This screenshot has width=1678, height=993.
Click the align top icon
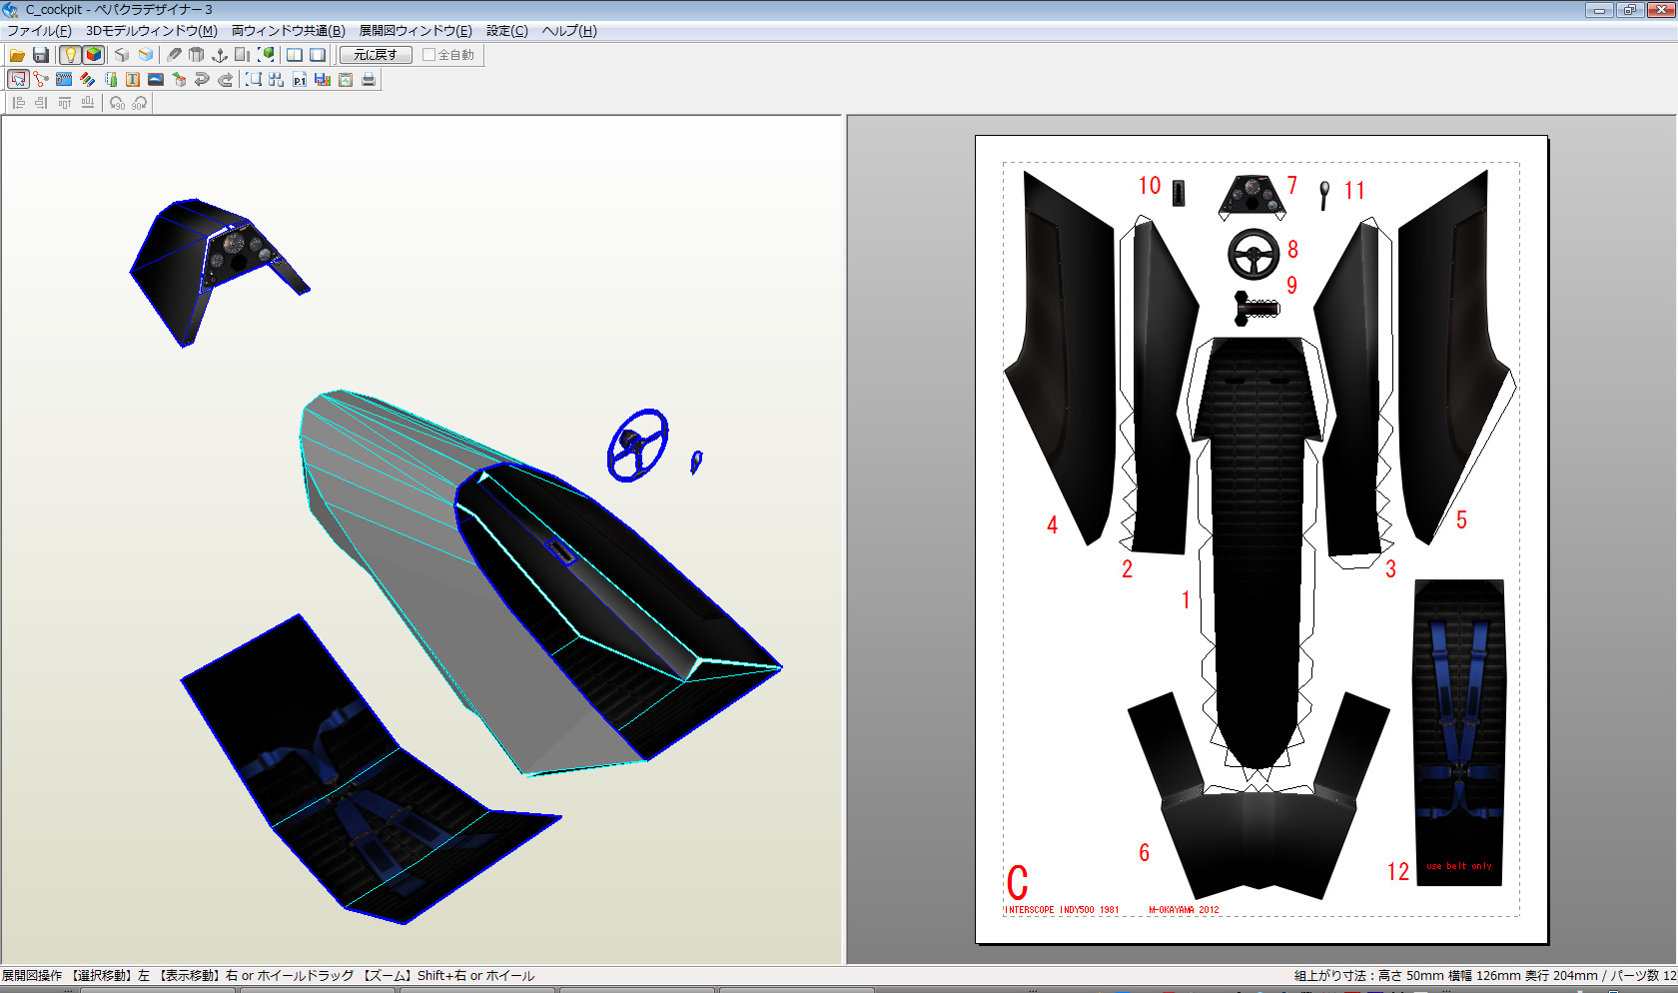tap(64, 103)
